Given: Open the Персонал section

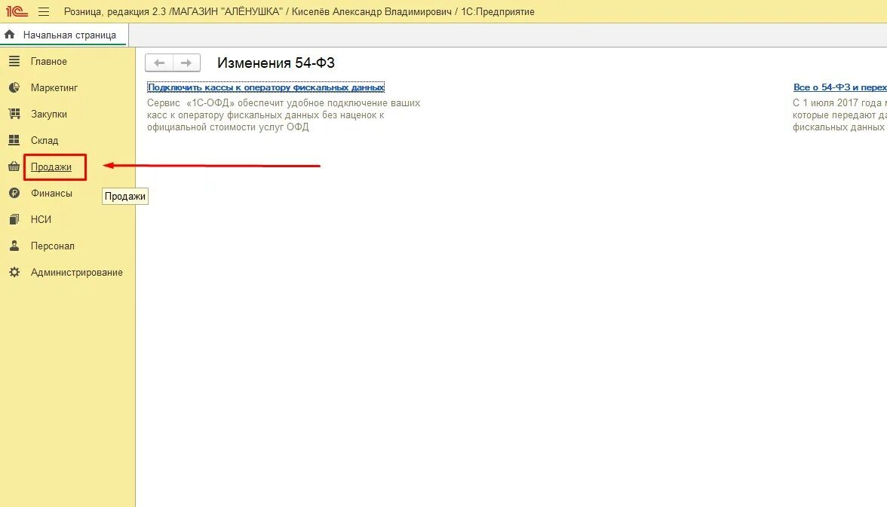Looking at the screenshot, I should coord(53,246).
